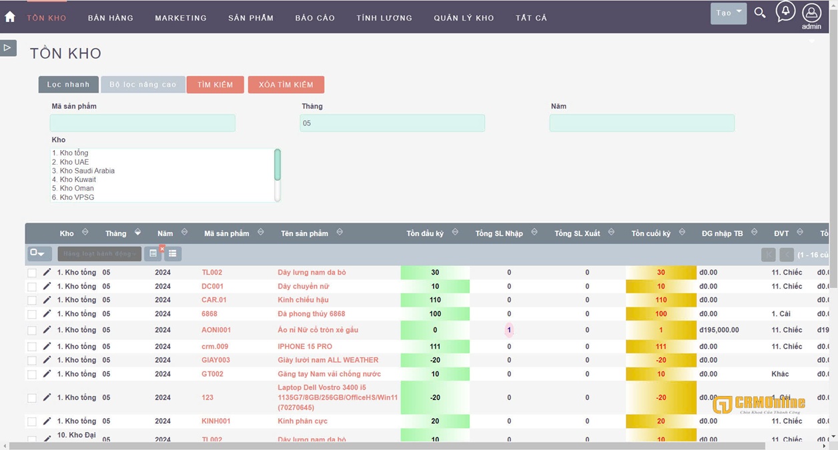The image size is (838, 450).
Task: Select the list view icon above the table
Action: point(172,253)
